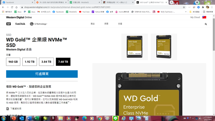Open the browser home page icon

tap(16, 7)
